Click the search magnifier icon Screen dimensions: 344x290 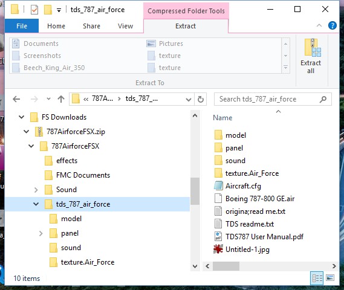point(323,99)
